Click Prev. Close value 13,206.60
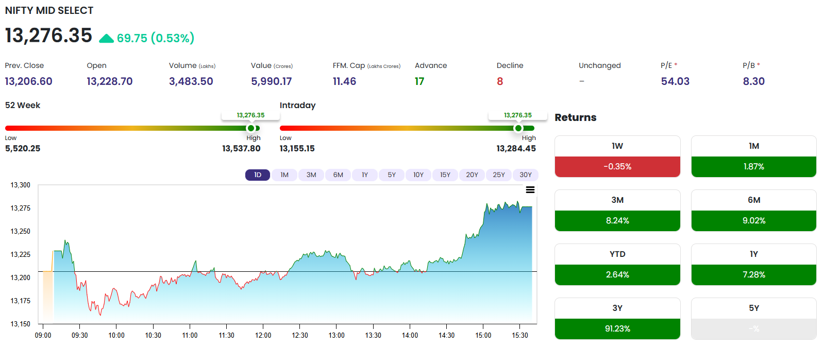The image size is (824, 348). [29, 81]
